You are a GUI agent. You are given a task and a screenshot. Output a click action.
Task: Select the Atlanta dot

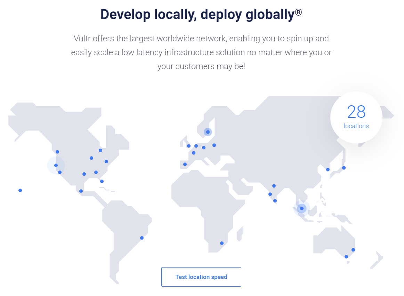pyautogui.click(x=96, y=172)
